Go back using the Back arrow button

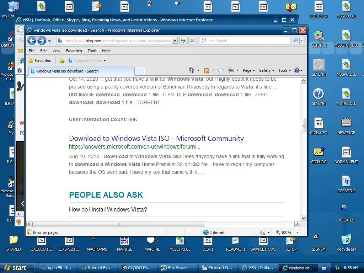[x=32, y=41]
